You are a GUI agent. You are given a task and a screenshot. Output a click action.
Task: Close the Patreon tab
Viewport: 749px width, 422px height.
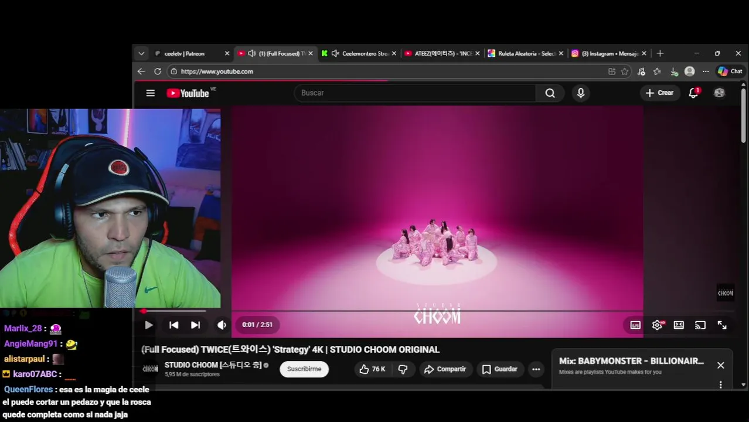(227, 53)
